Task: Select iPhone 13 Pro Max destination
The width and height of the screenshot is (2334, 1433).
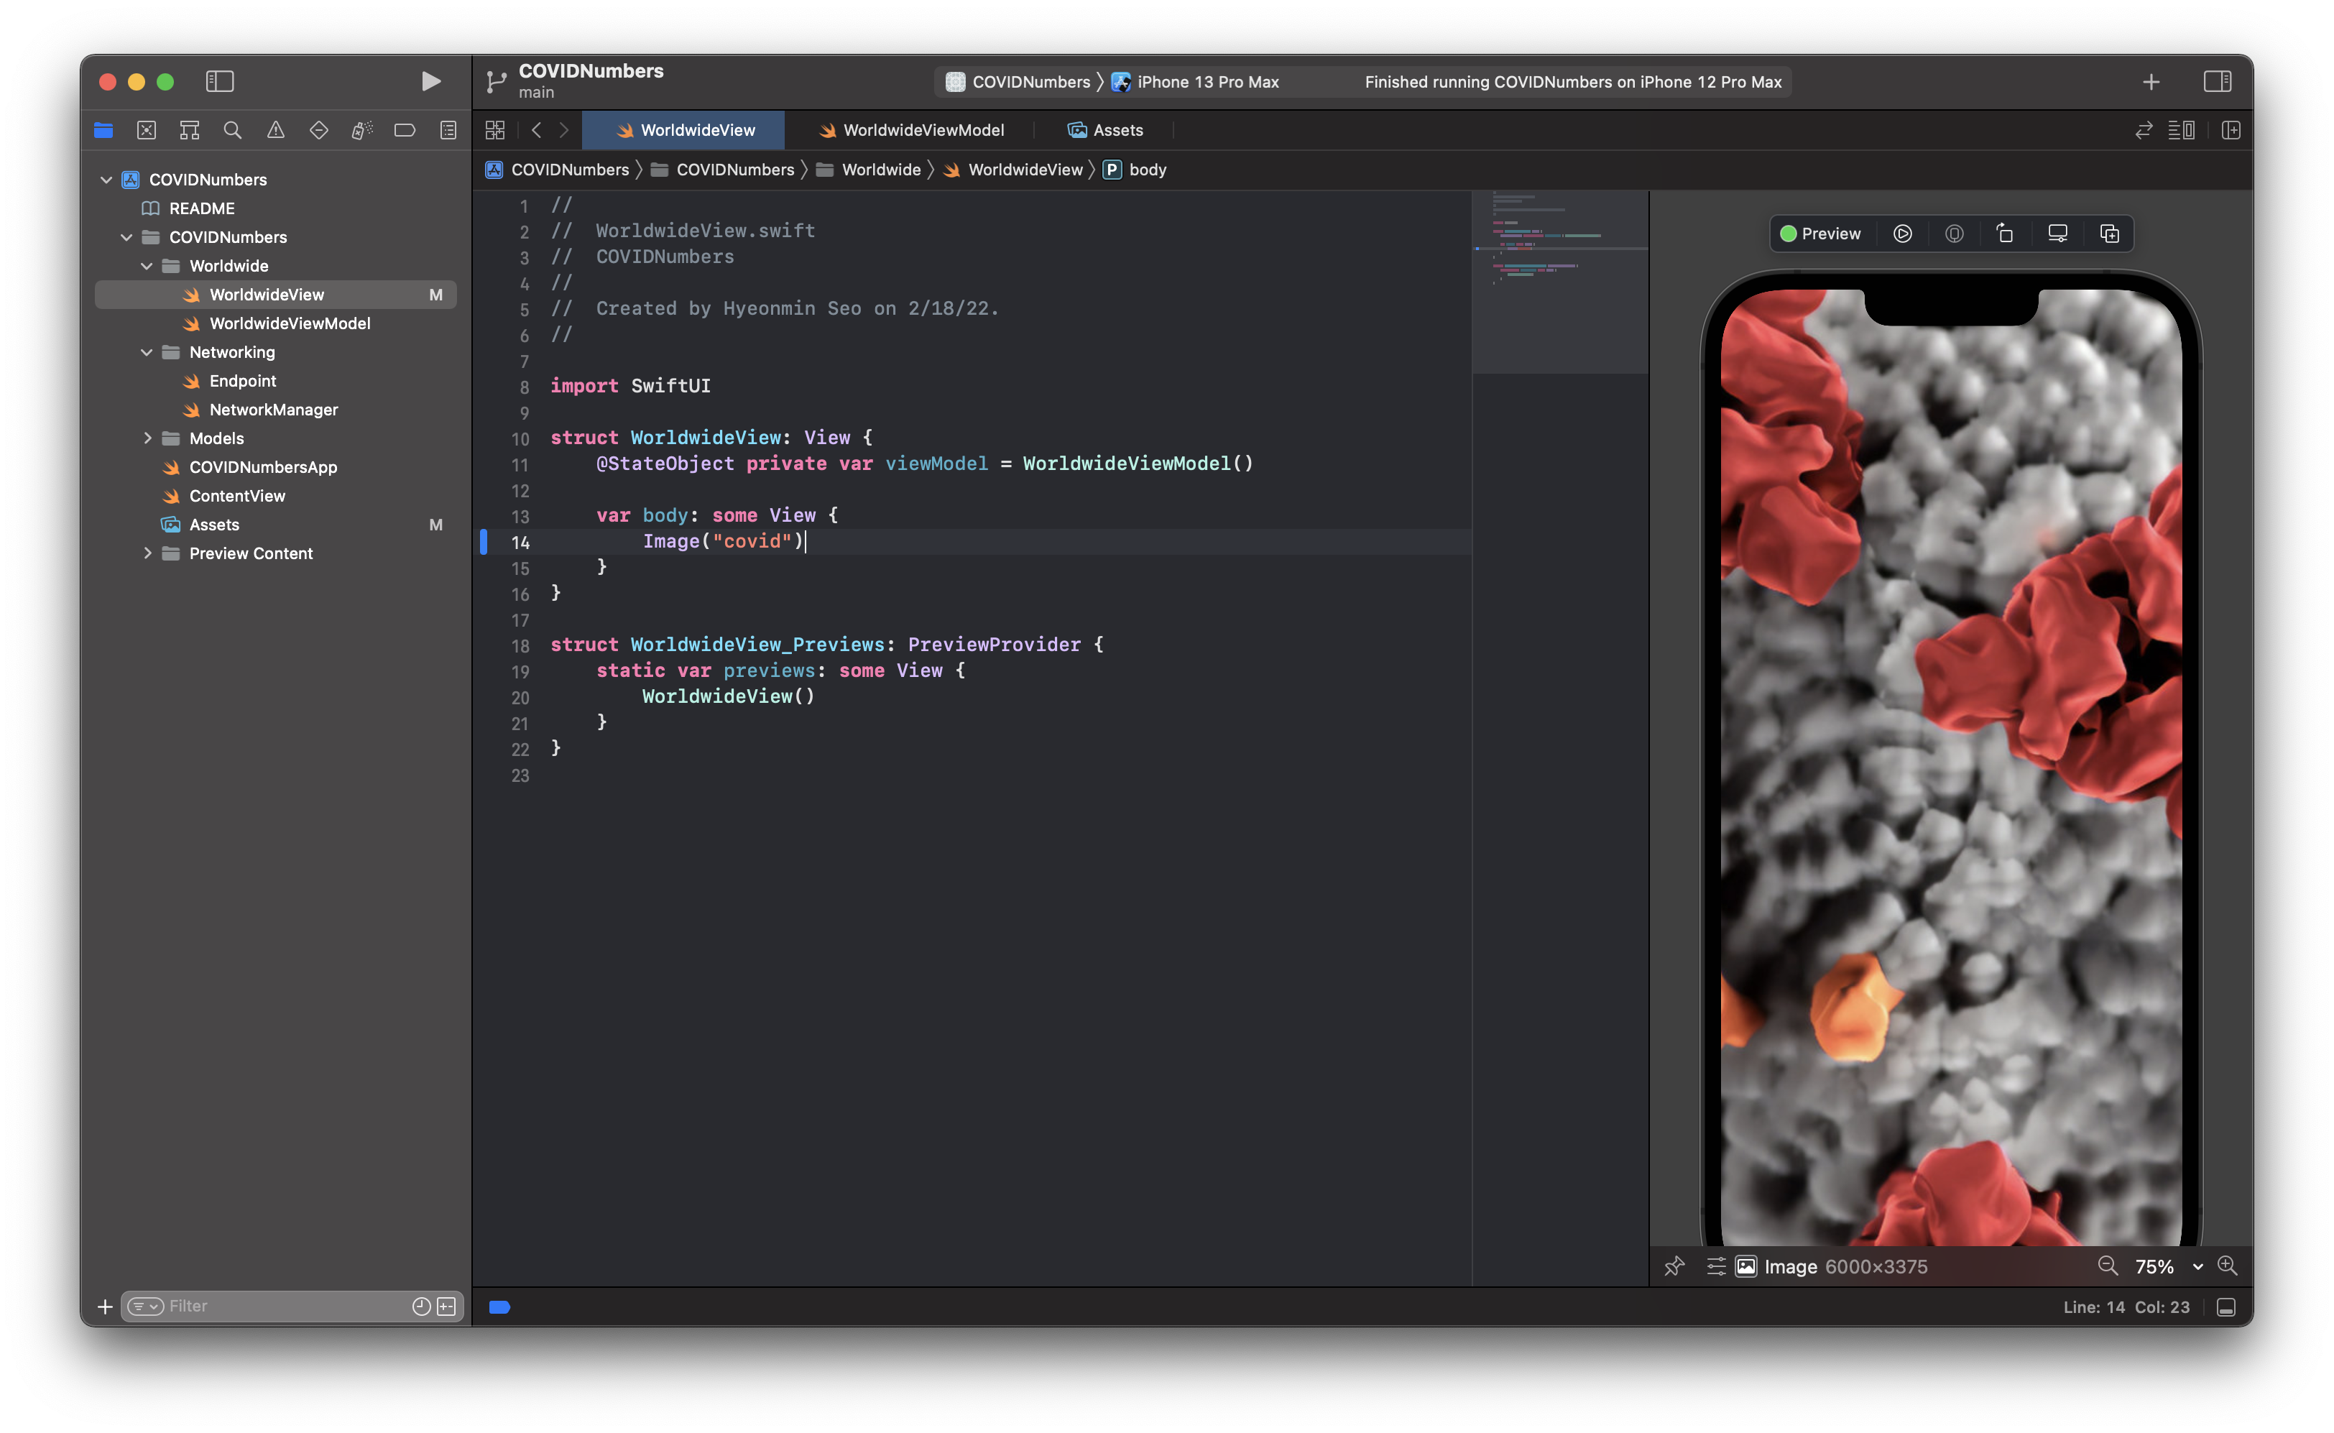Action: pyautogui.click(x=1207, y=83)
